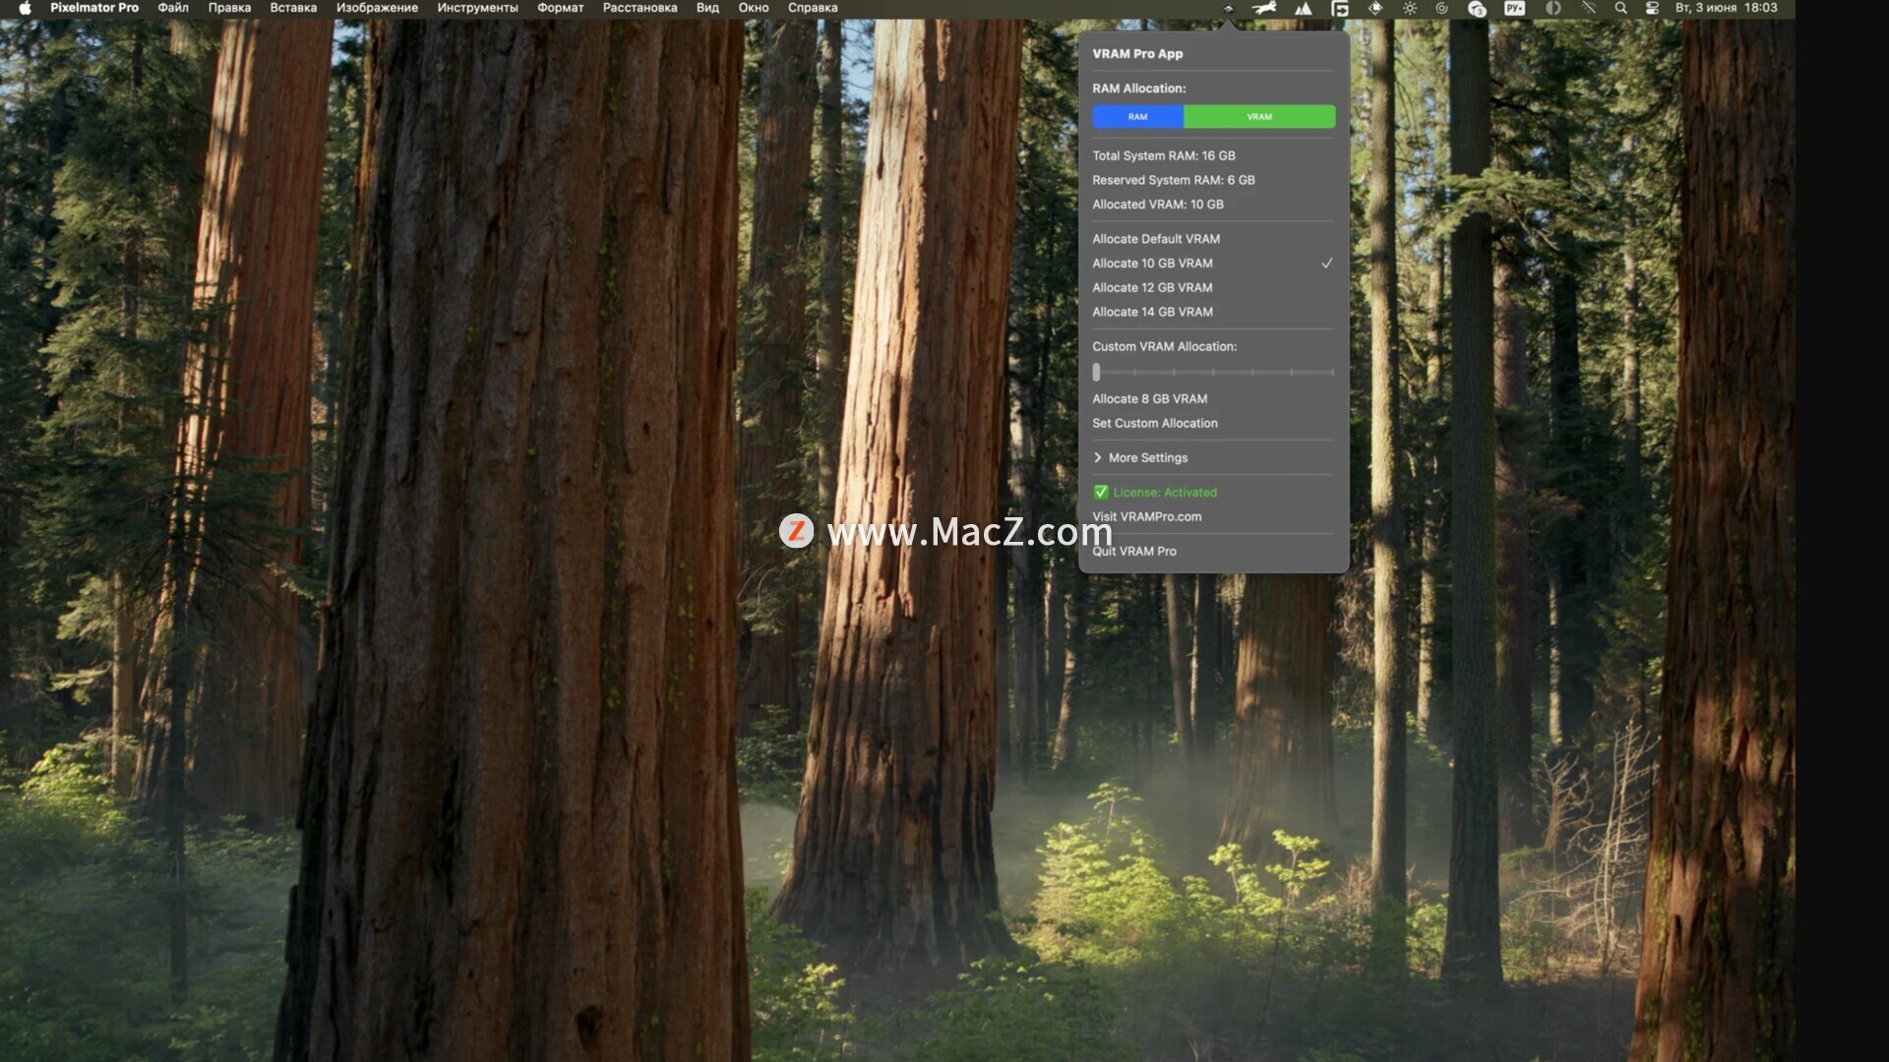Open the Окно menu
The height and width of the screenshot is (1062, 1889).
pos(754,8)
